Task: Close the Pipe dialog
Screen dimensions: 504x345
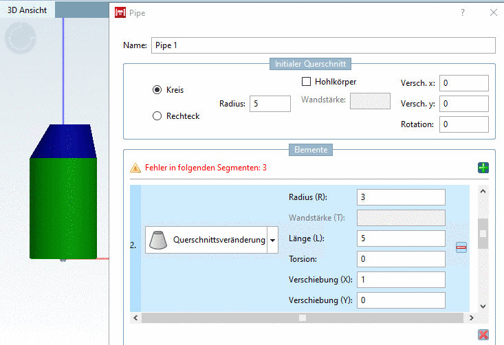Action: pos(494,12)
